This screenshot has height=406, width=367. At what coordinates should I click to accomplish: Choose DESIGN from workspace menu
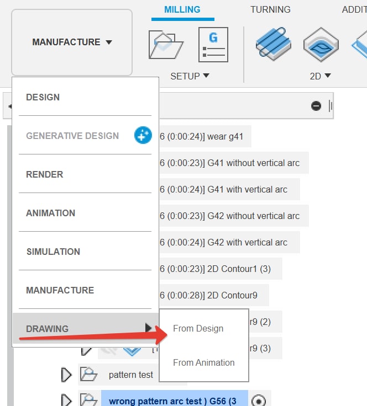[85, 97]
